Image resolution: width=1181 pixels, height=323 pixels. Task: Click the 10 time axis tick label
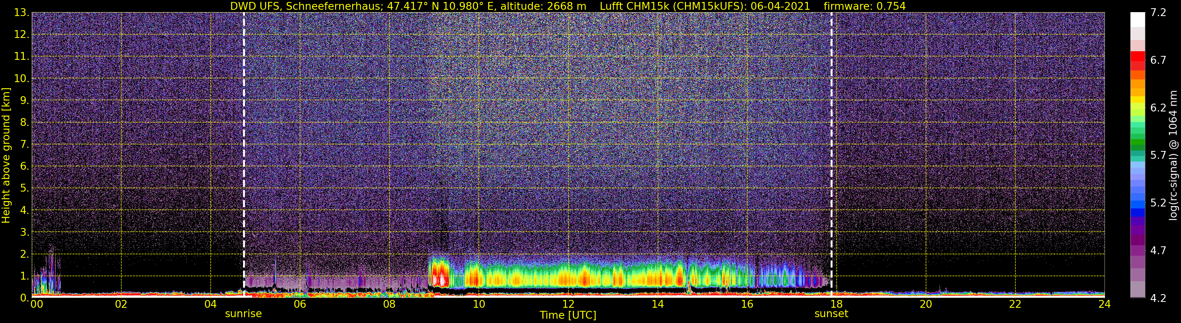(x=479, y=304)
